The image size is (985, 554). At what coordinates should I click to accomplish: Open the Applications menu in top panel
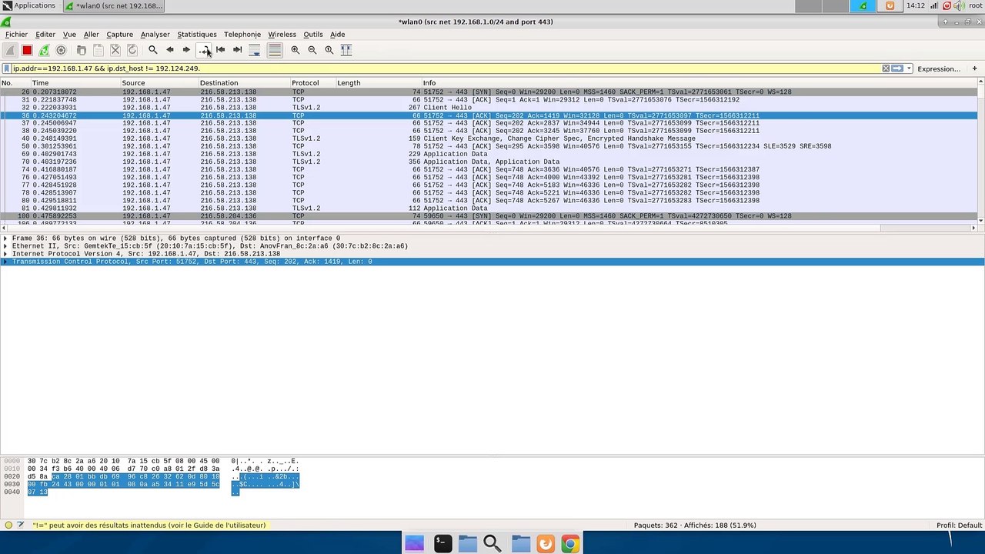pos(29,5)
